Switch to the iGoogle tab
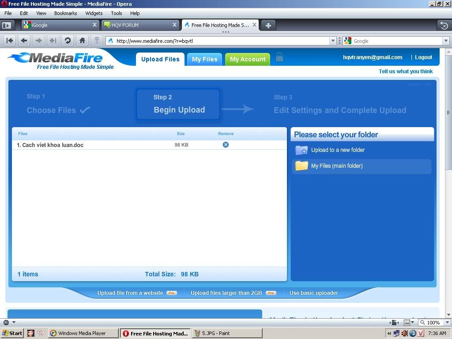The width and height of the screenshot is (452, 339). (60, 25)
